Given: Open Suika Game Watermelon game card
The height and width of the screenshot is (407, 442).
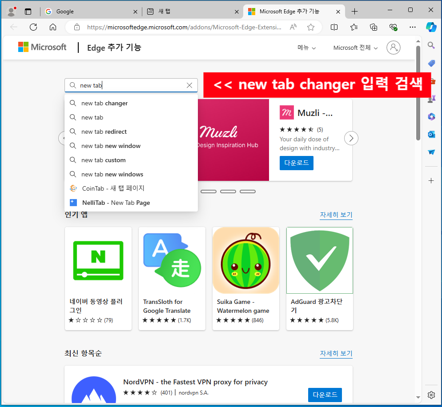Looking at the screenshot, I should [x=246, y=279].
